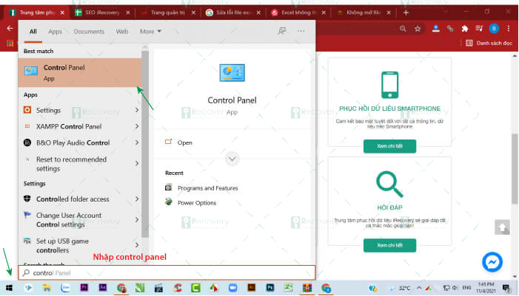Expand the Settings result arrow

(137, 110)
